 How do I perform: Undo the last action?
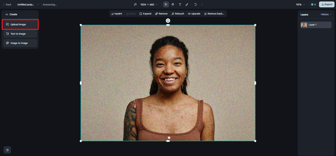click(x=195, y=4)
